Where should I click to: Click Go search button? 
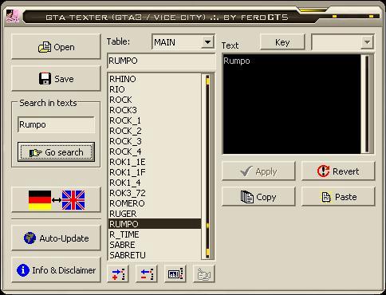pos(56,152)
